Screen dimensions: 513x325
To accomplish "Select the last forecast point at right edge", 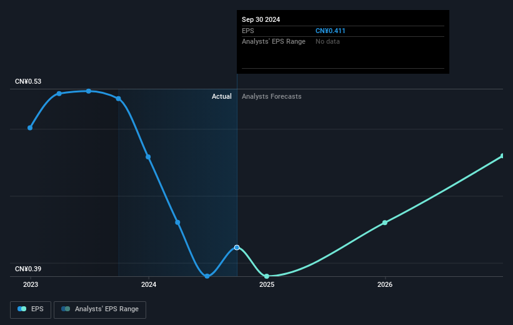I will coord(502,156).
